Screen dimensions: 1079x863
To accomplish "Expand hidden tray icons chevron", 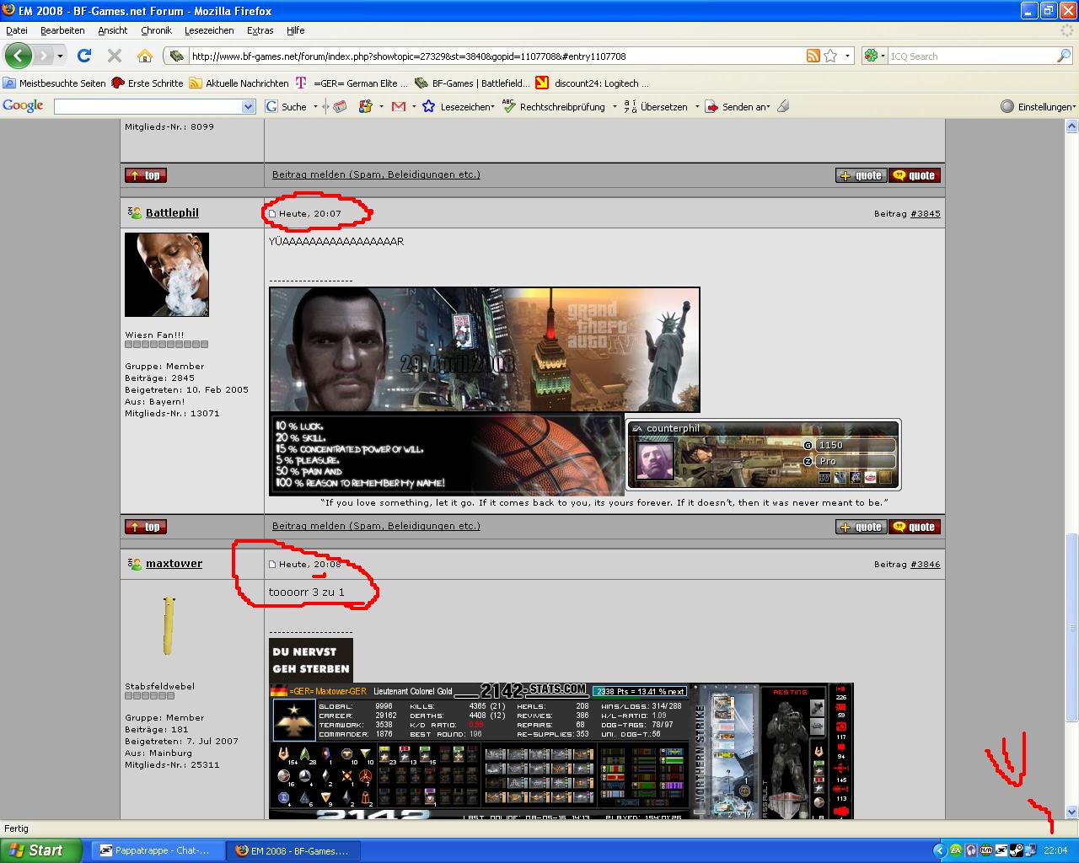I will tap(940, 850).
